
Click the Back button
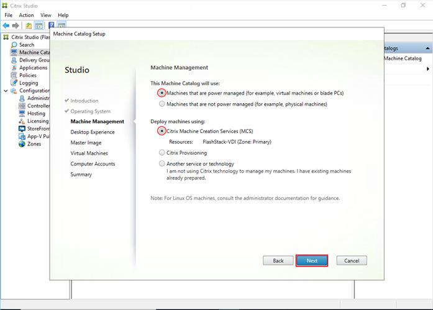278,260
